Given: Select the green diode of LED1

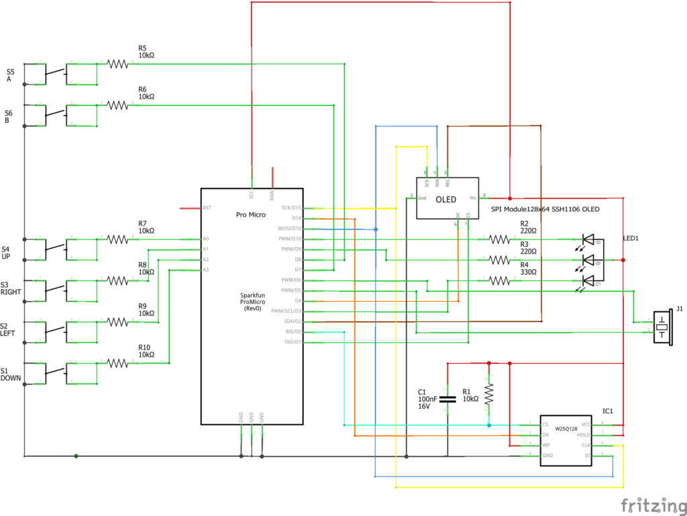Looking at the screenshot, I should coord(588,280).
